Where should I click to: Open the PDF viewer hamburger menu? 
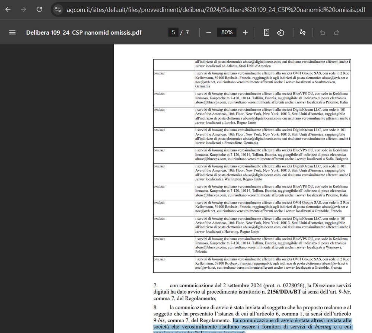(x=12, y=32)
